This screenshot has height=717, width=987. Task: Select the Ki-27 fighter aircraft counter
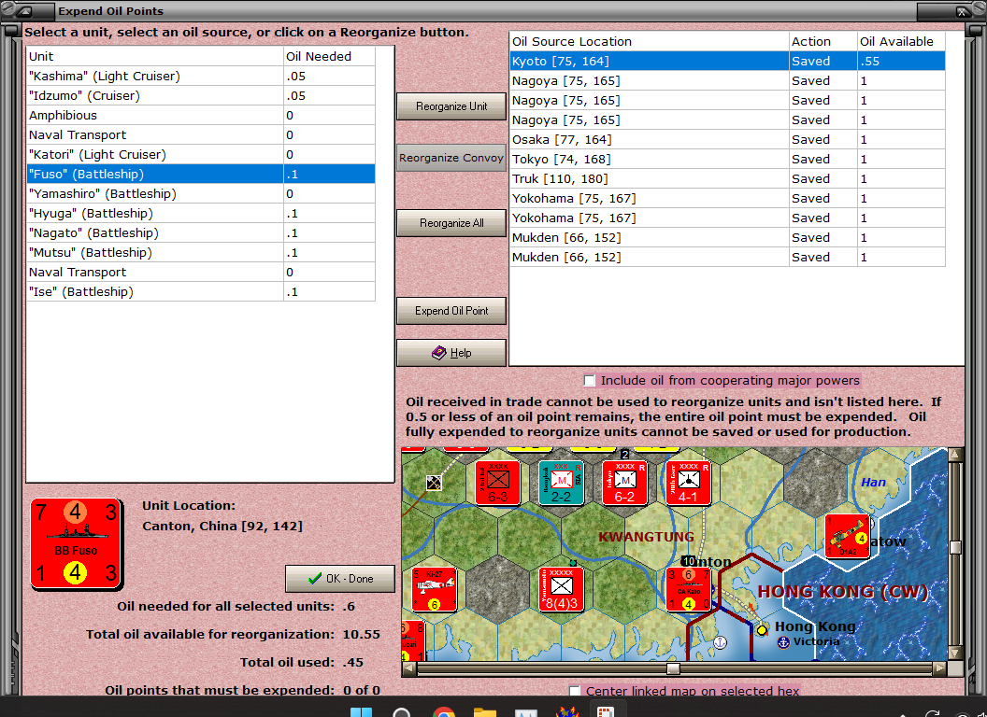pos(435,590)
